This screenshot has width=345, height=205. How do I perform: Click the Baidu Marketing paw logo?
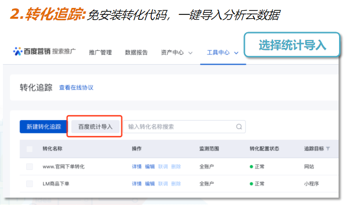pyautogui.click(x=18, y=51)
